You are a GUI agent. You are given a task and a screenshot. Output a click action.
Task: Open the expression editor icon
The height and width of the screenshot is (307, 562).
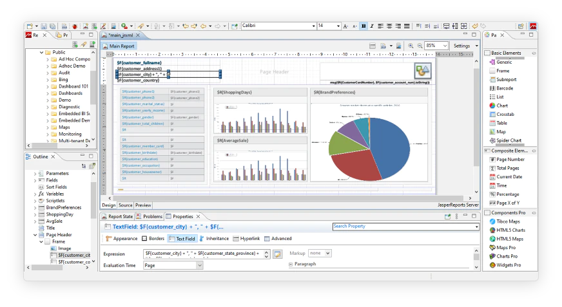click(x=277, y=254)
